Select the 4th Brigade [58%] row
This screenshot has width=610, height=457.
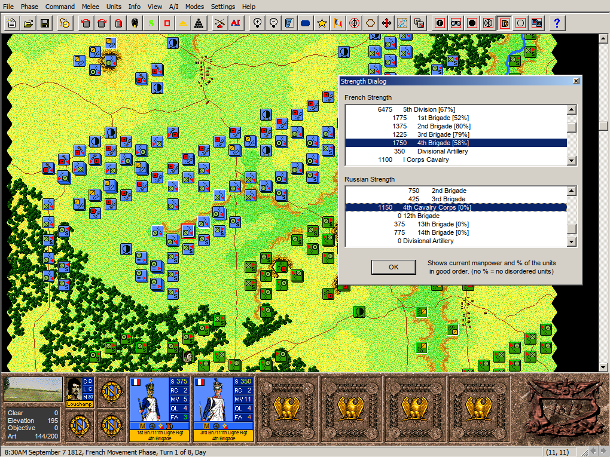456,143
